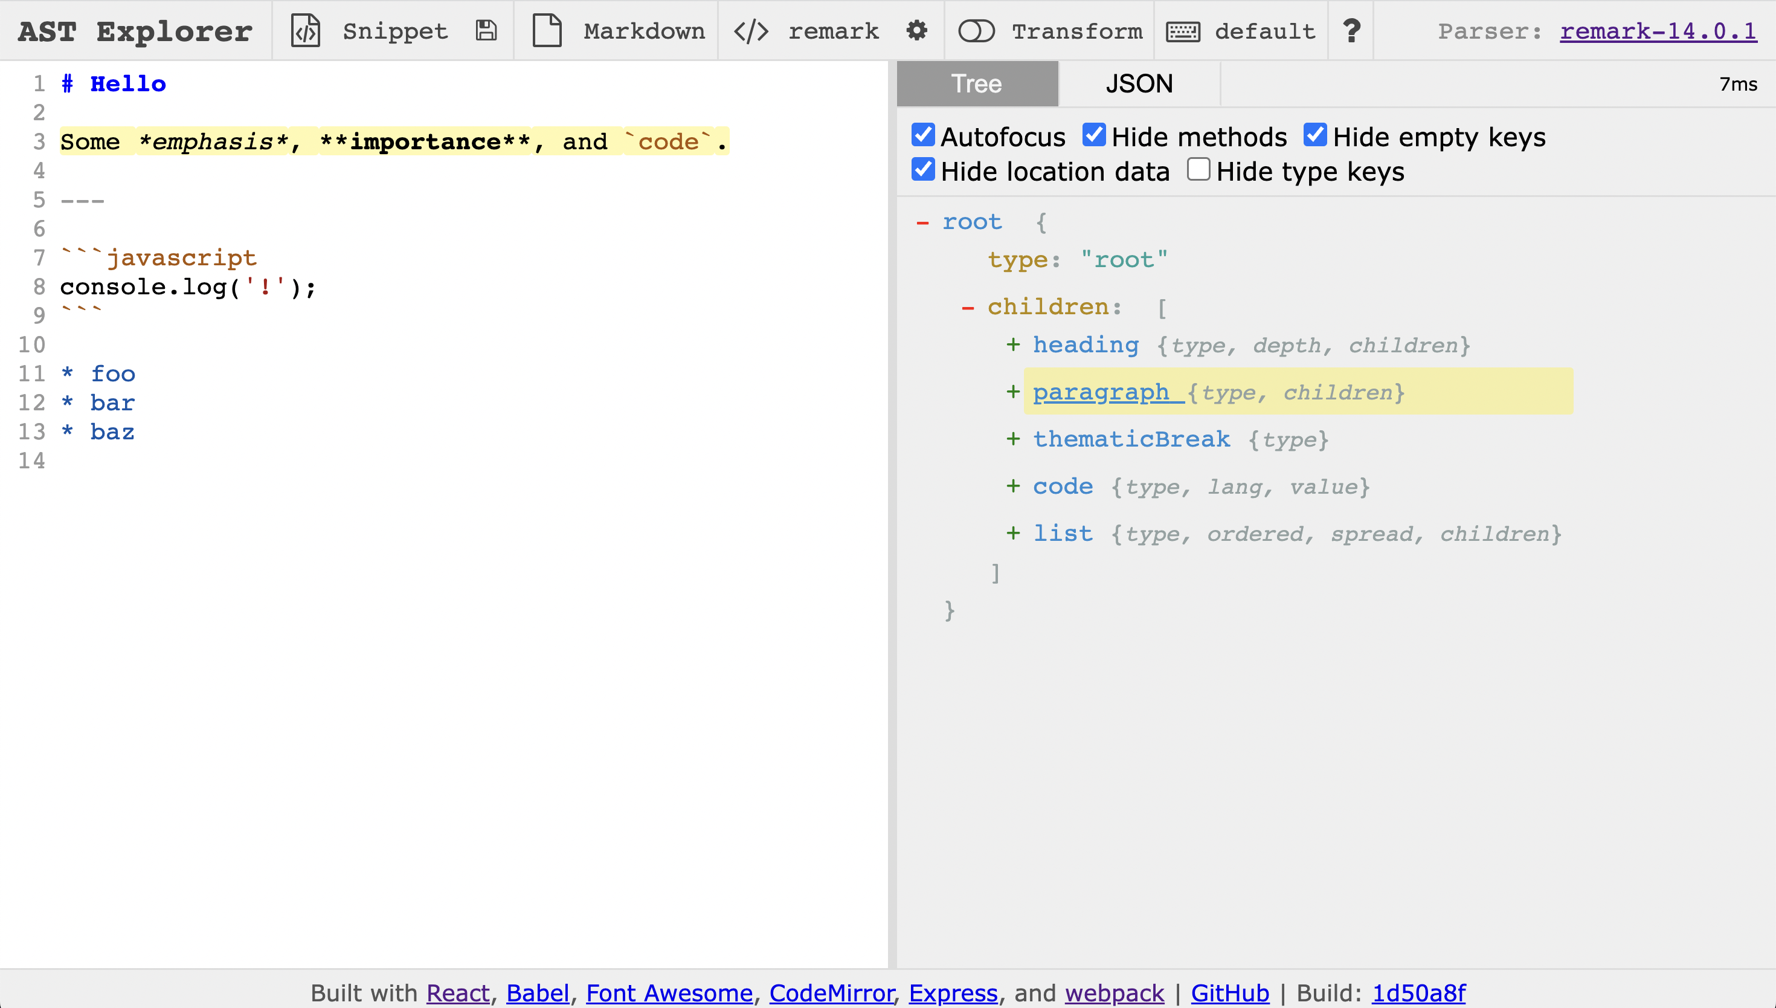The width and height of the screenshot is (1776, 1008).
Task: Open parser settings via the gear icon
Action: pos(917,30)
